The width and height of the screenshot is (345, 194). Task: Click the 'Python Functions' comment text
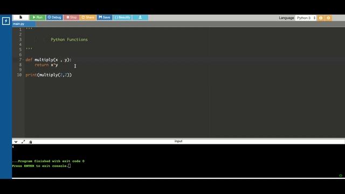click(70, 39)
